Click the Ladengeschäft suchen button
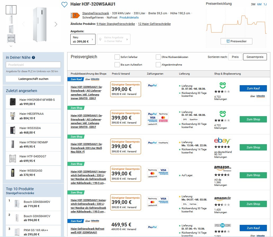This screenshot has height=237, width=273. (33, 79)
